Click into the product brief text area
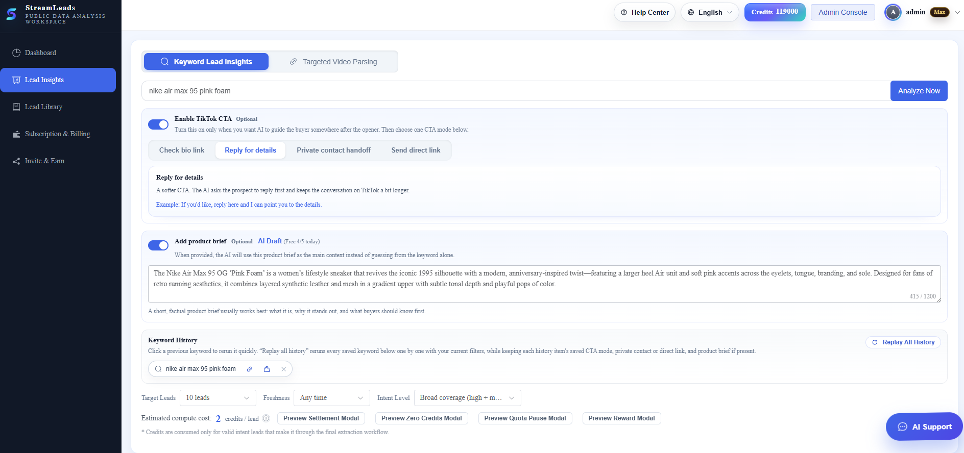 [544, 284]
